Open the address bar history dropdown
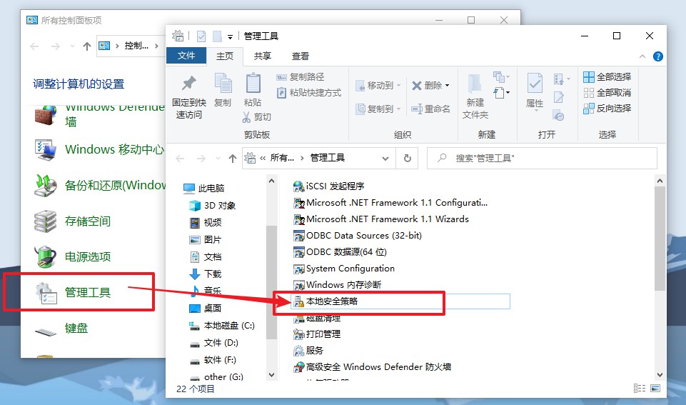The height and width of the screenshot is (405, 686). click(x=385, y=159)
